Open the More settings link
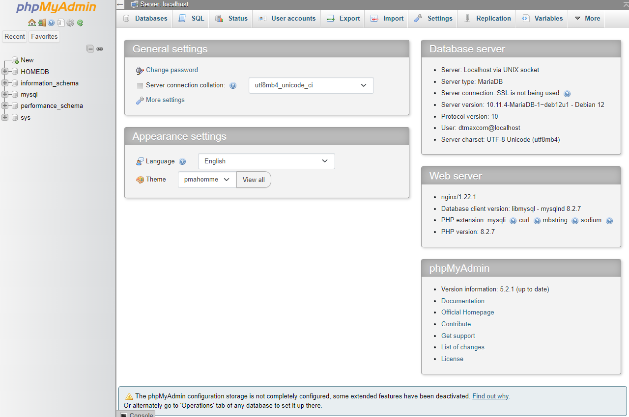The height and width of the screenshot is (417, 629). click(x=165, y=100)
